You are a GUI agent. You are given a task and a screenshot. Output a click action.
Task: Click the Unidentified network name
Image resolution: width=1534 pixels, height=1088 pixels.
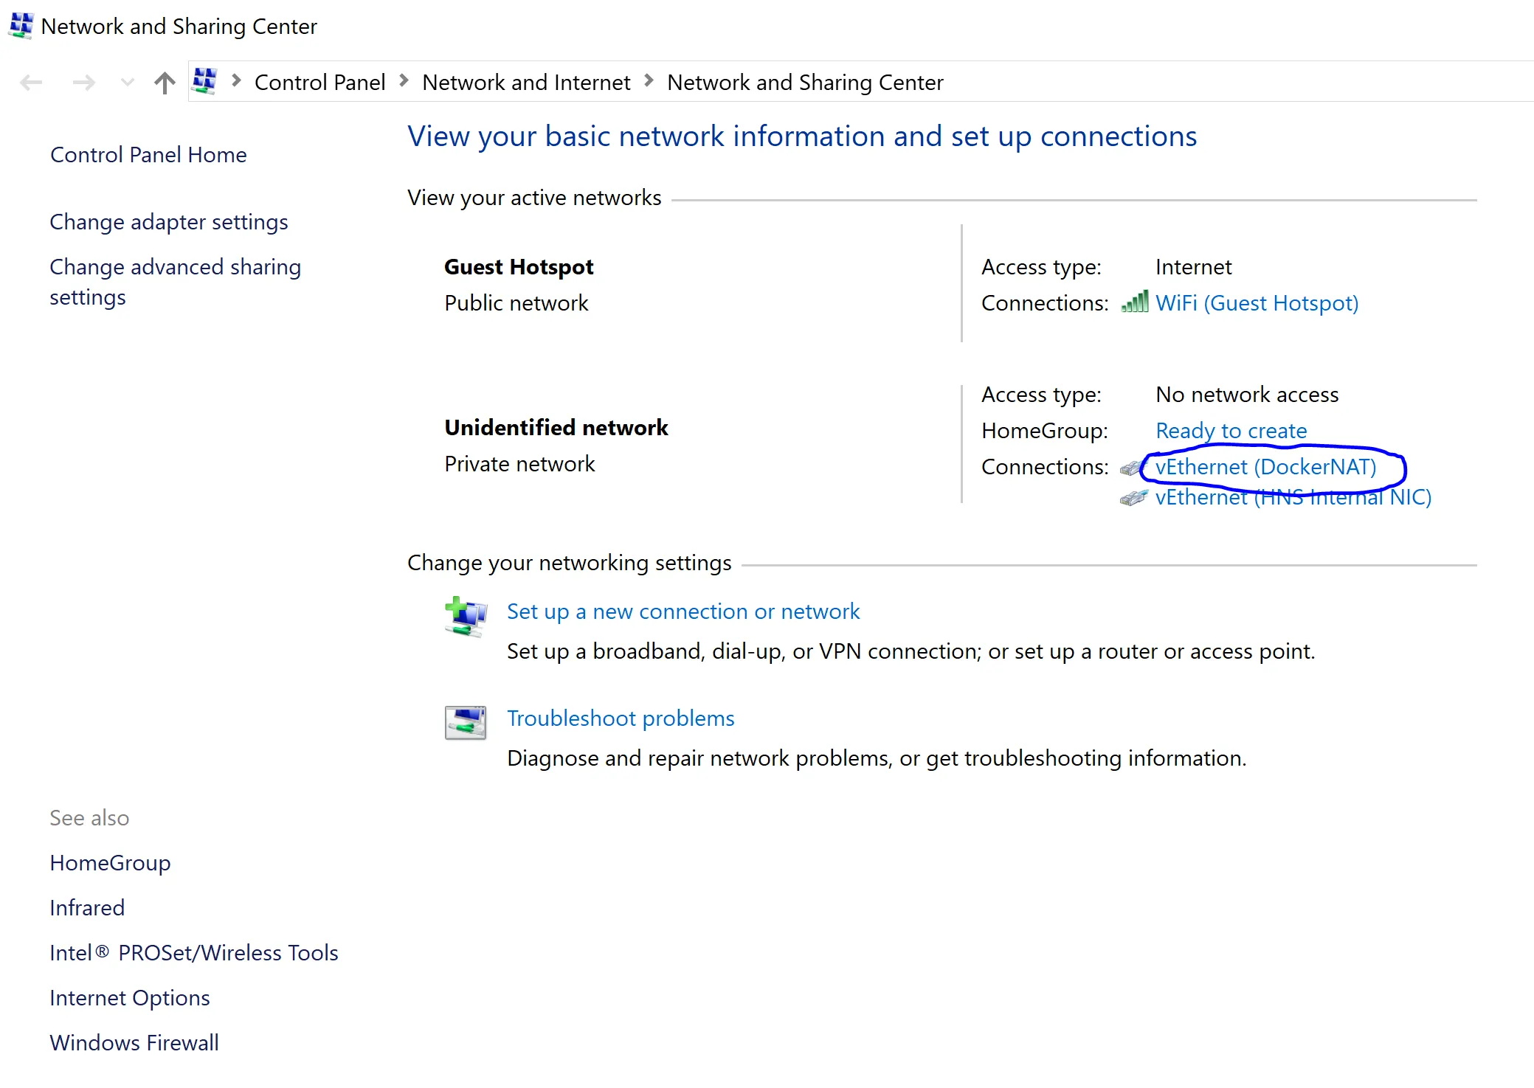coord(556,428)
